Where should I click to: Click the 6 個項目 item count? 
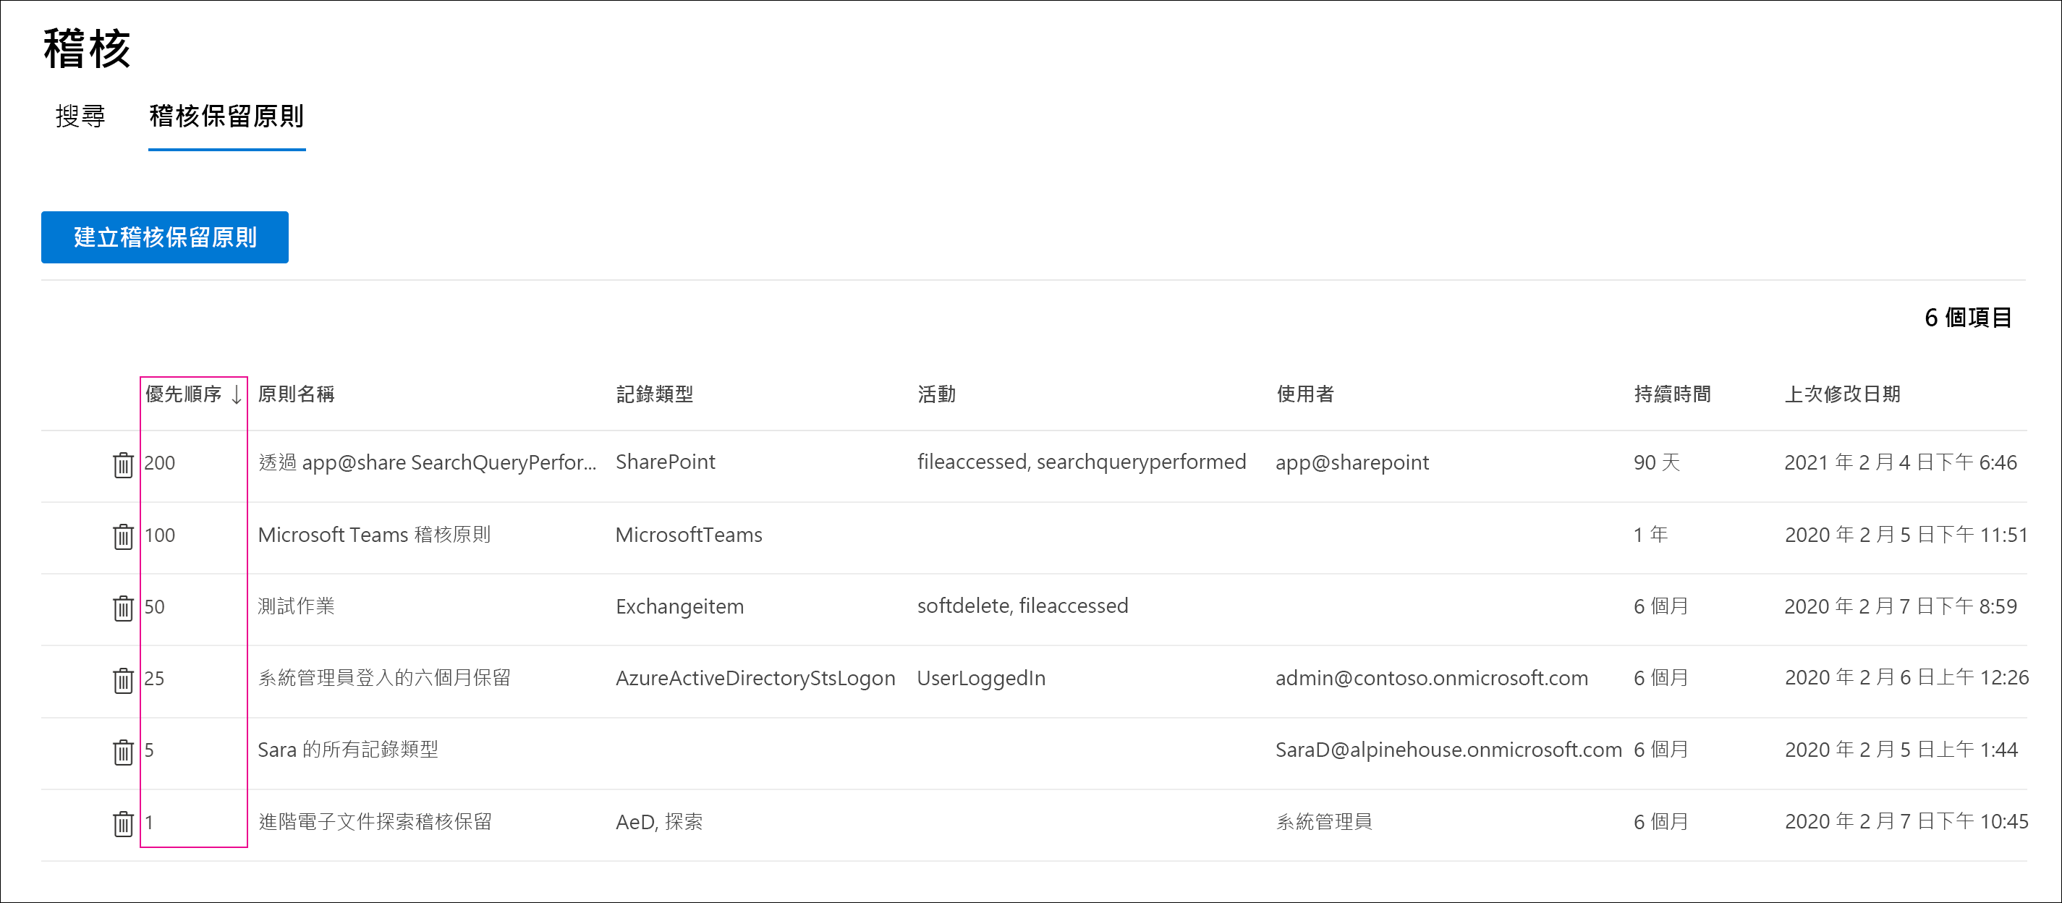pos(1967,318)
